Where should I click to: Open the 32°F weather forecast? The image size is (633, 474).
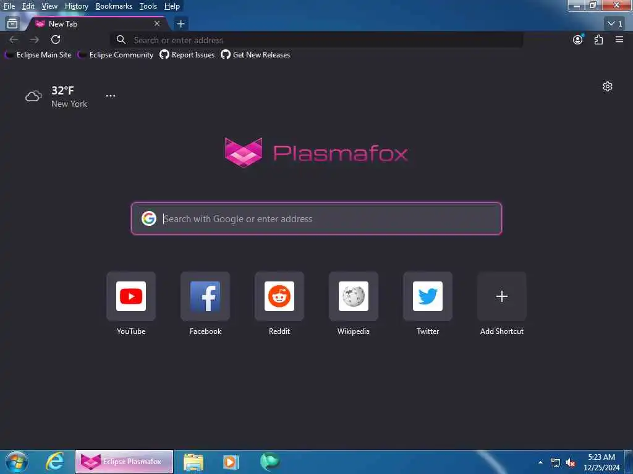click(62, 91)
